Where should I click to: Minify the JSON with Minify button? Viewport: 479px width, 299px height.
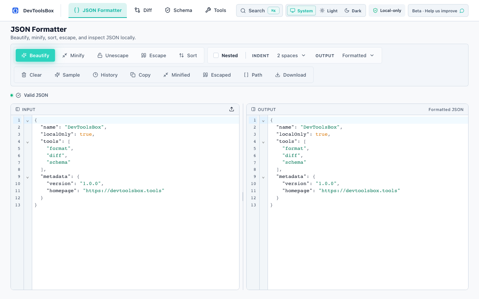[73, 55]
